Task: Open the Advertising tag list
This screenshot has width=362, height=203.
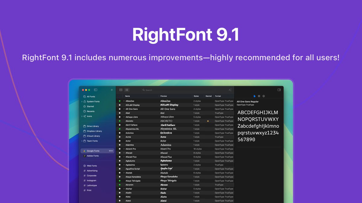Action: coord(97,171)
